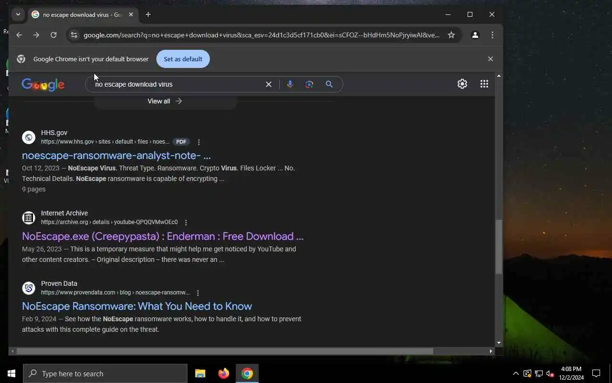Click the '9 pages' text under HHS result
The image size is (612, 383).
[33, 189]
